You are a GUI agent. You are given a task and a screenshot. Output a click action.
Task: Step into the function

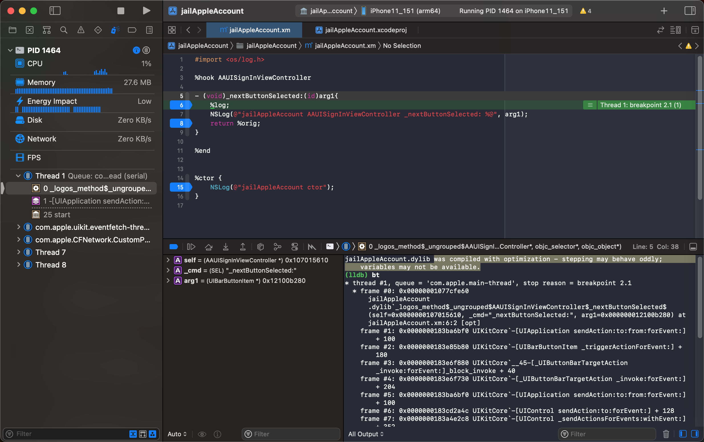pos(226,247)
